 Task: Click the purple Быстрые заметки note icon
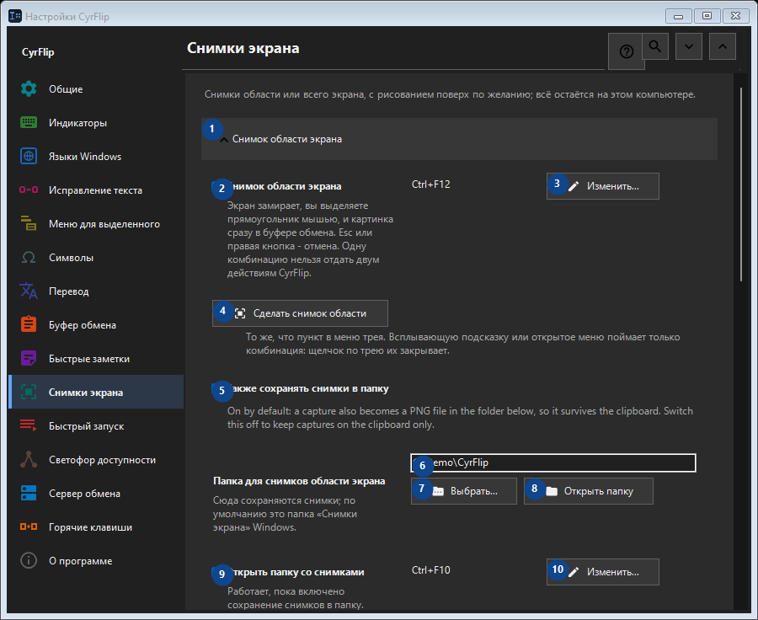[29, 358]
